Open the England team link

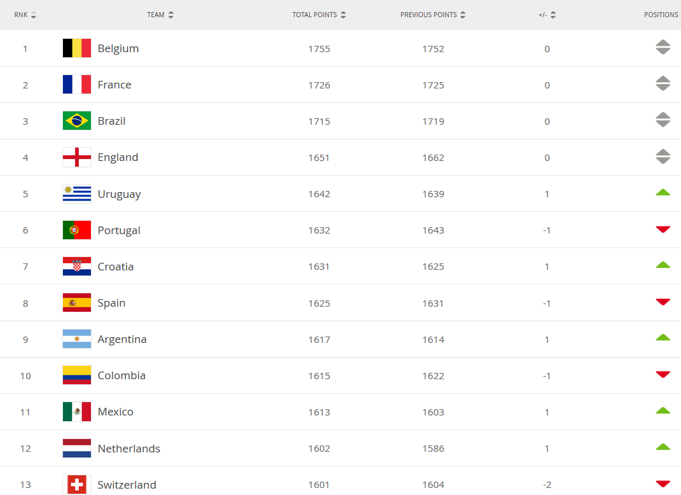point(118,157)
